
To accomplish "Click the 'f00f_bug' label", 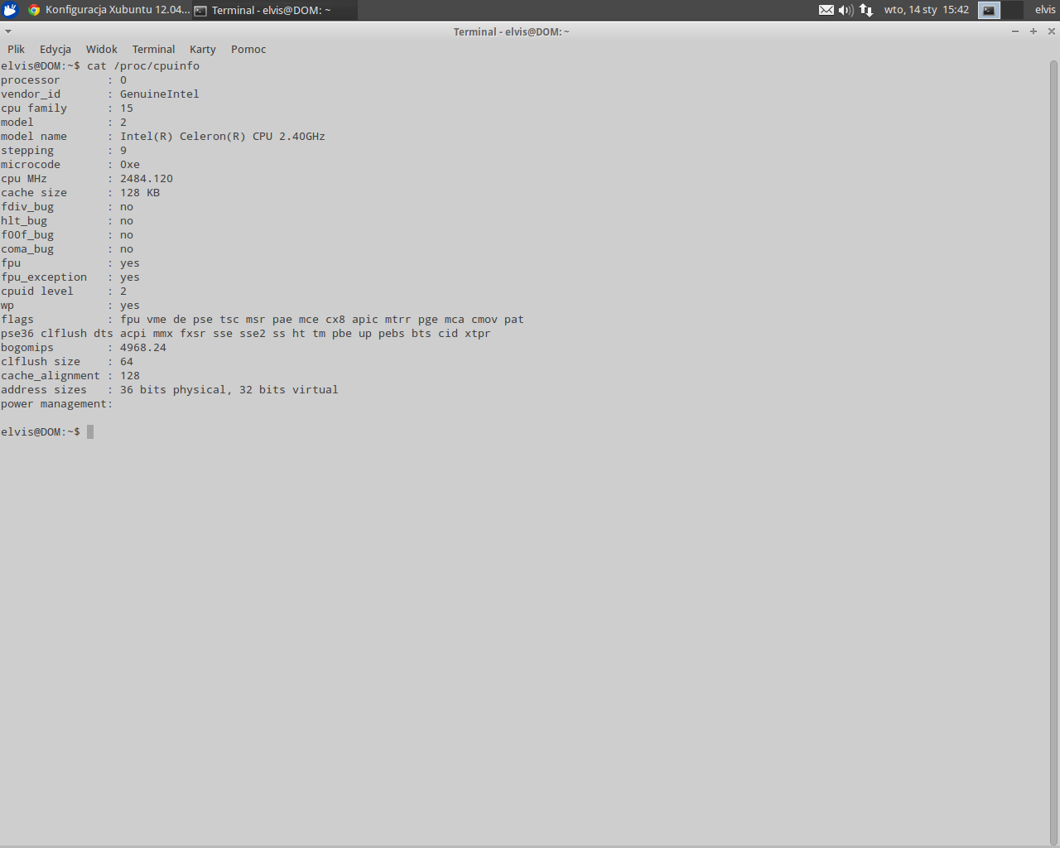I will pos(27,235).
